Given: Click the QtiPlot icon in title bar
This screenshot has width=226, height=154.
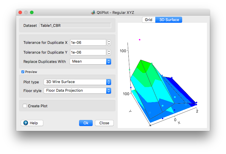Looking at the screenshot, I should pyautogui.click(x=93, y=13).
